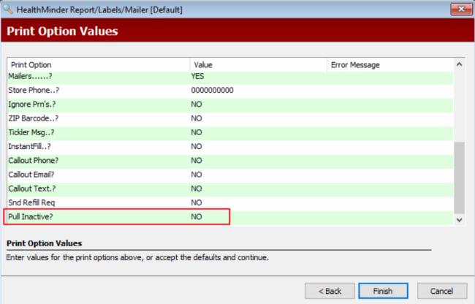Select the Pull Inactive? row
475x304 pixels.
pos(230,217)
